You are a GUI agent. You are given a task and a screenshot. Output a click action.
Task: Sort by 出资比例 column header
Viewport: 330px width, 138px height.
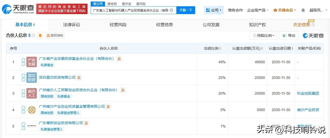point(212,48)
